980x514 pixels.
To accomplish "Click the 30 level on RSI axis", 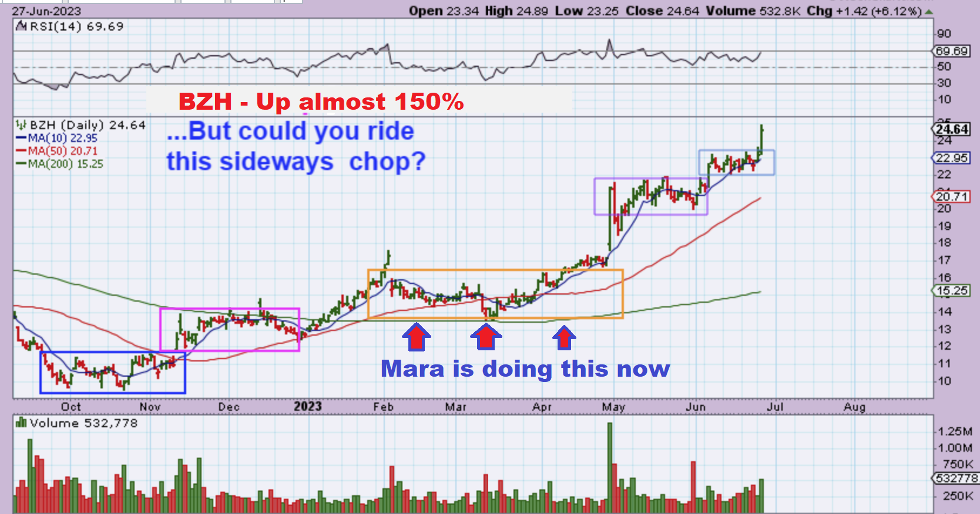I will 944,83.
